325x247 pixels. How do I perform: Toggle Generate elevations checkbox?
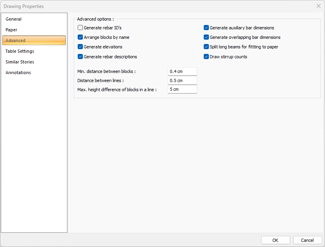pos(80,47)
